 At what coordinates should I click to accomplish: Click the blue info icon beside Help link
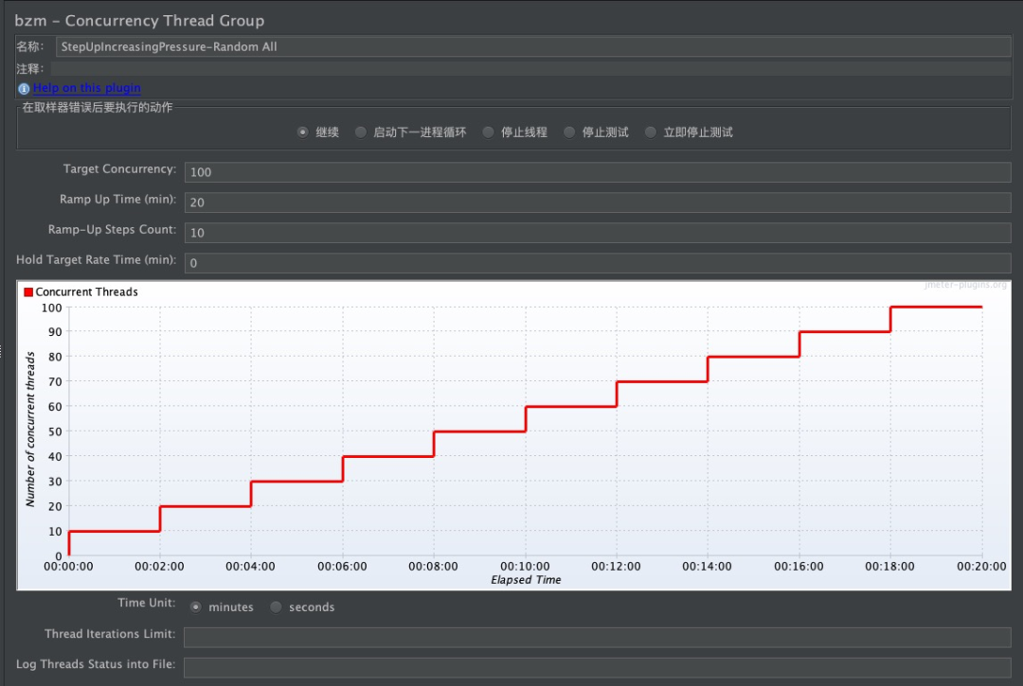24,88
